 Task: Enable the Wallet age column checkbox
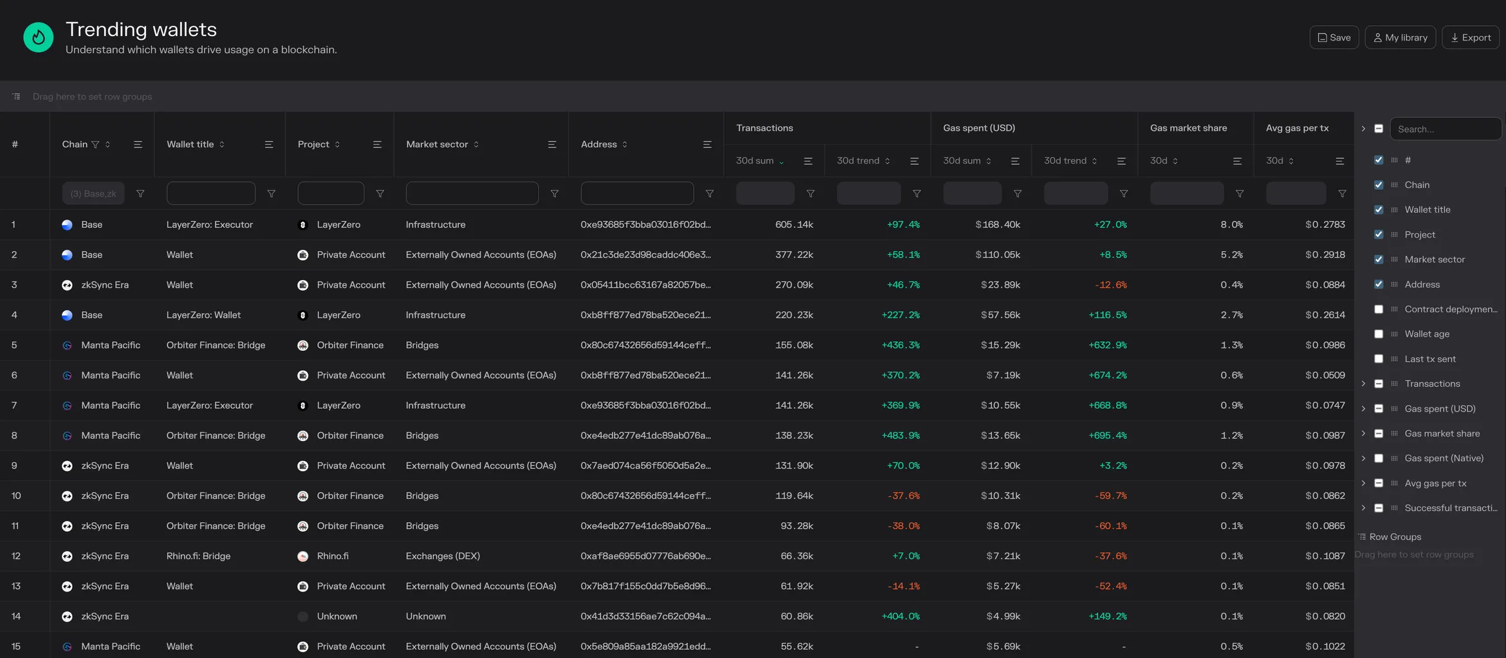(1379, 334)
